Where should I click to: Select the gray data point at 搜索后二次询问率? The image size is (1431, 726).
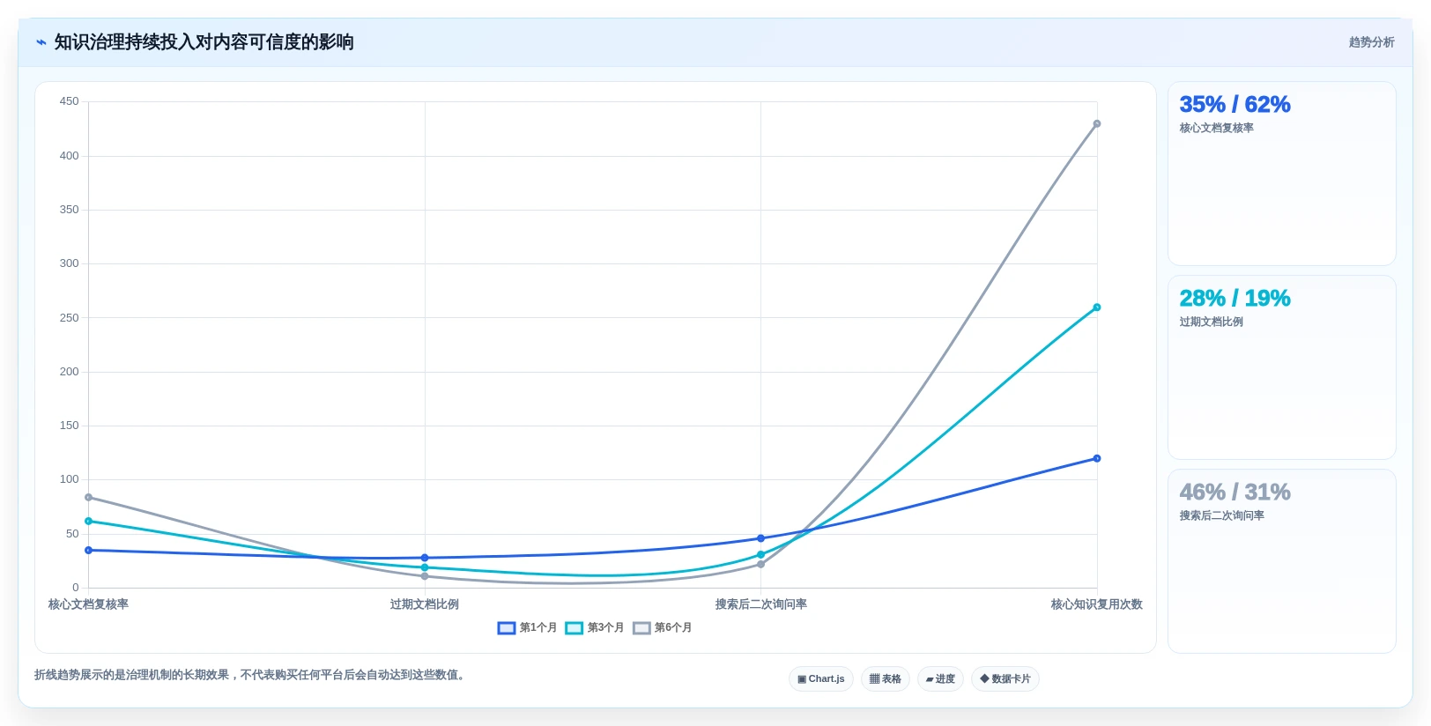click(x=760, y=564)
